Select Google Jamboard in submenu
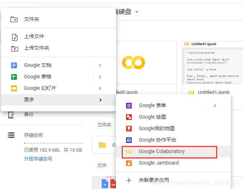The height and width of the screenshot is (189, 243). (x=173, y=163)
